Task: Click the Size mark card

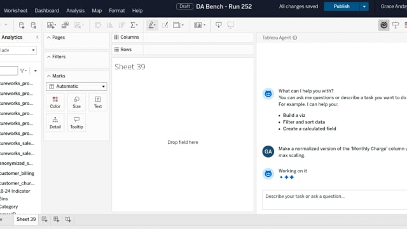Action: click(76, 102)
